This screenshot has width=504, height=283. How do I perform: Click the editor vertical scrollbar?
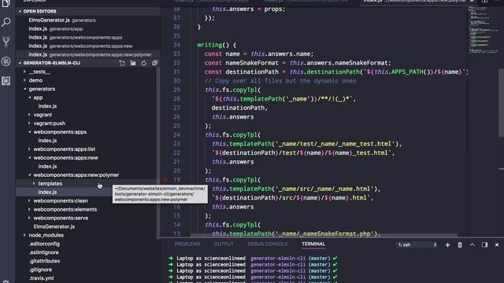[x=501, y=103]
